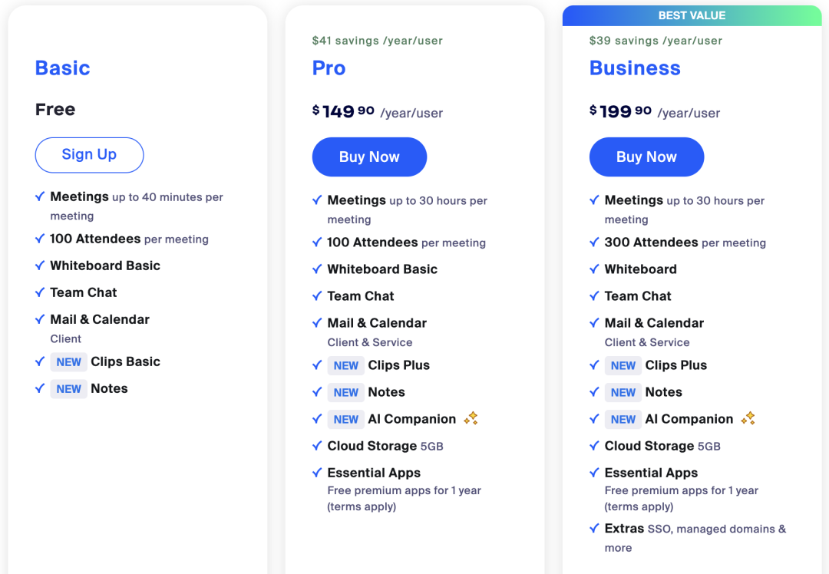Click the checkmark next to Pro Cloud Storage

click(x=317, y=446)
